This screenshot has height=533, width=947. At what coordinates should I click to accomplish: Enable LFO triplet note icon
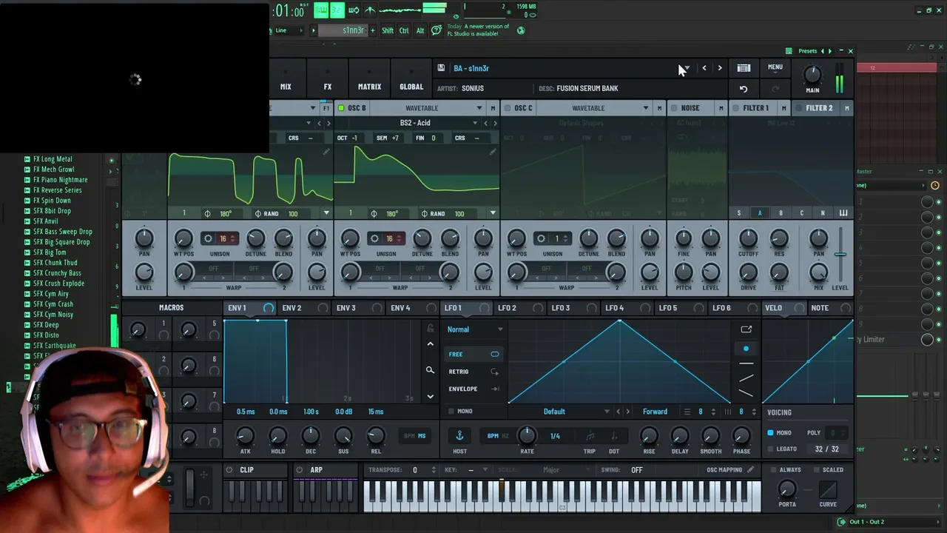point(590,436)
